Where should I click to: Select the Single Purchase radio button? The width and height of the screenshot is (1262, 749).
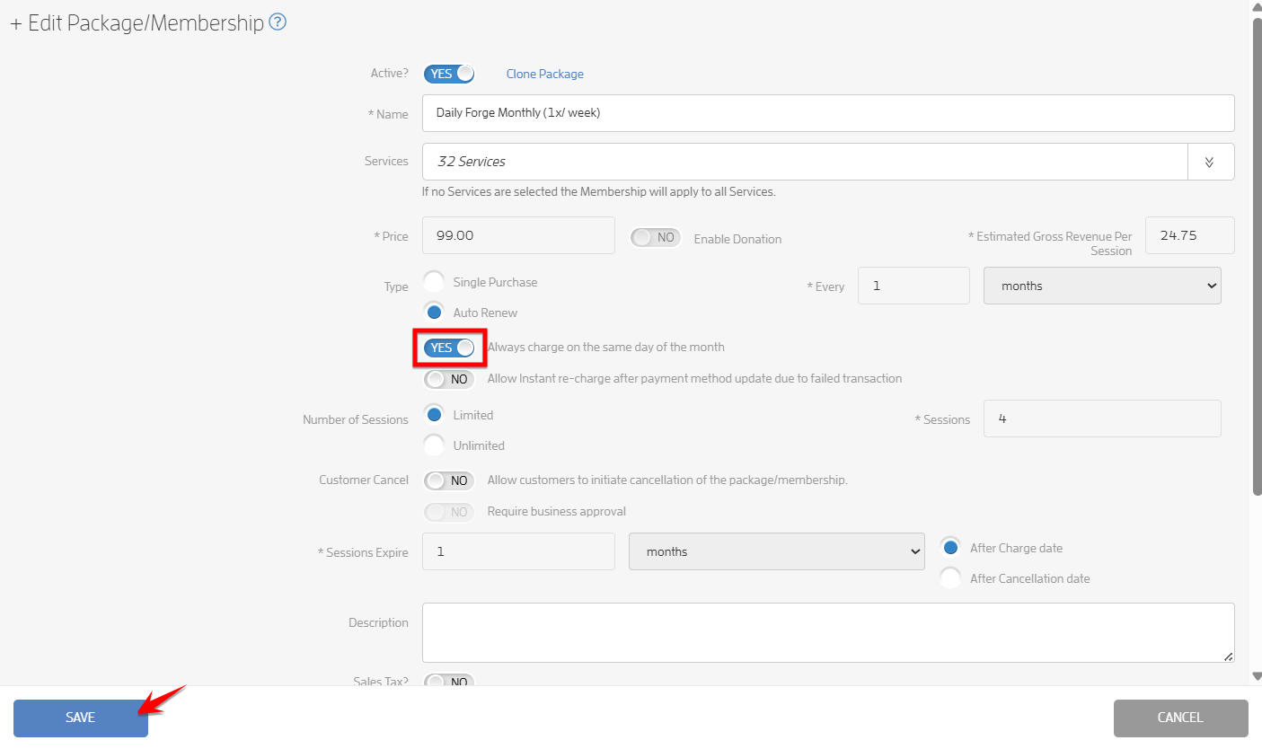tap(434, 282)
